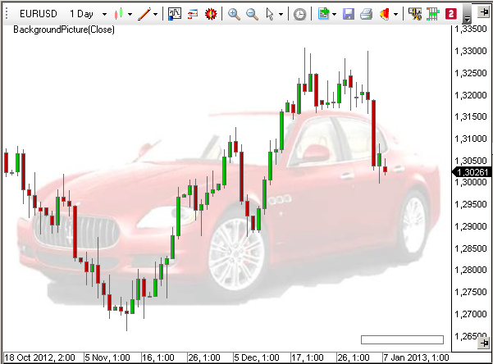This screenshot has width=493, height=364.
Task: Open the indicators chart icon
Action: pos(175,14)
